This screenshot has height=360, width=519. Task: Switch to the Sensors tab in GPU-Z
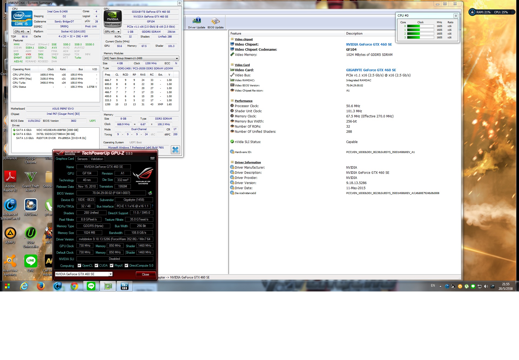tap(82, 159)
